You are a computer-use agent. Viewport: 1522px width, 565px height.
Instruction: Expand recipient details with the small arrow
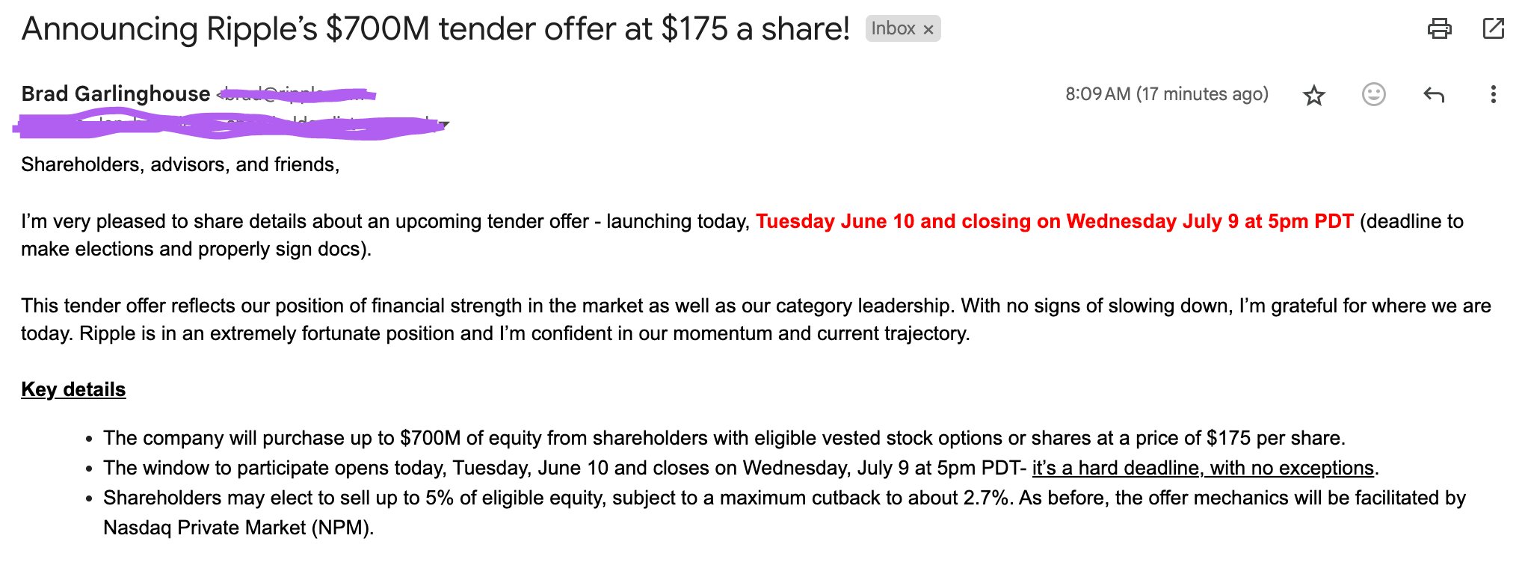(444, 125)
